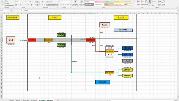This screenshot has width=179, height=101.
Task: Click the Insert cells button
Action: [x=138, y=3]
